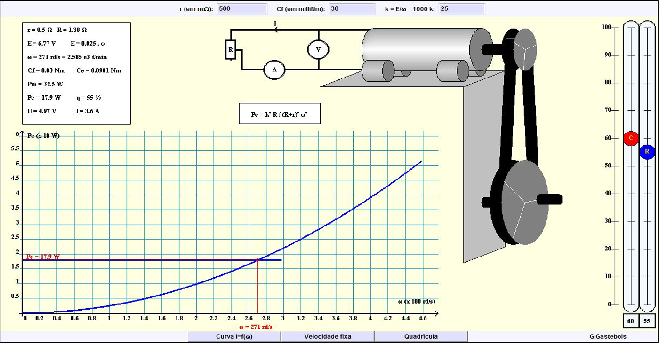Click the 'r = 0.5 Ω R = 1.38 Ω' line
The image size is (659, 343).
[57, 30]
